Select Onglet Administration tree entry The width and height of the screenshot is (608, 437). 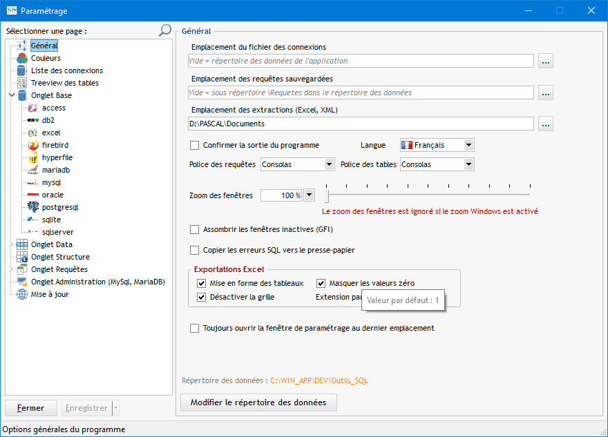point(97,282)
